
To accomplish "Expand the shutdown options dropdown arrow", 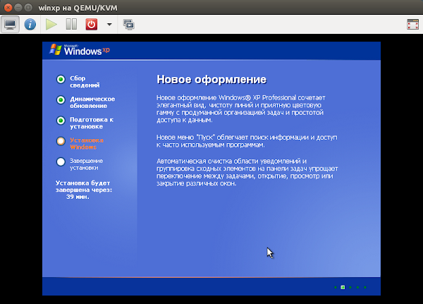I will (109, 25).
